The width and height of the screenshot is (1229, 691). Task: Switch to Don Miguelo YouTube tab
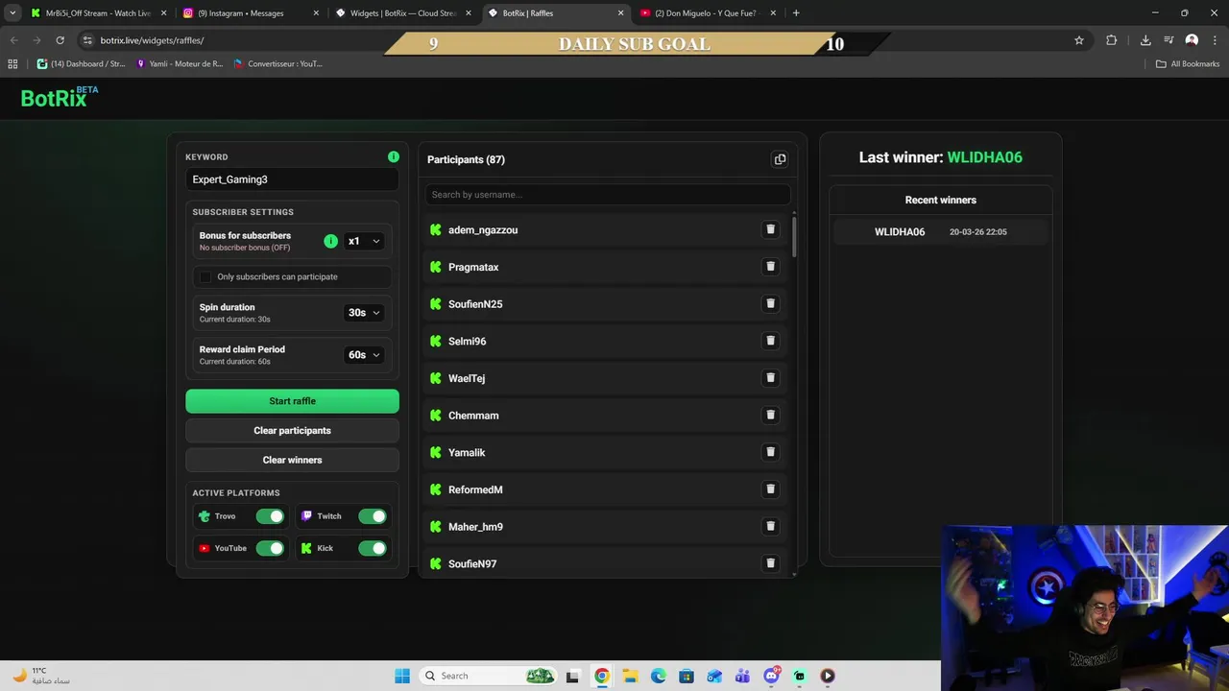(708, 13)
